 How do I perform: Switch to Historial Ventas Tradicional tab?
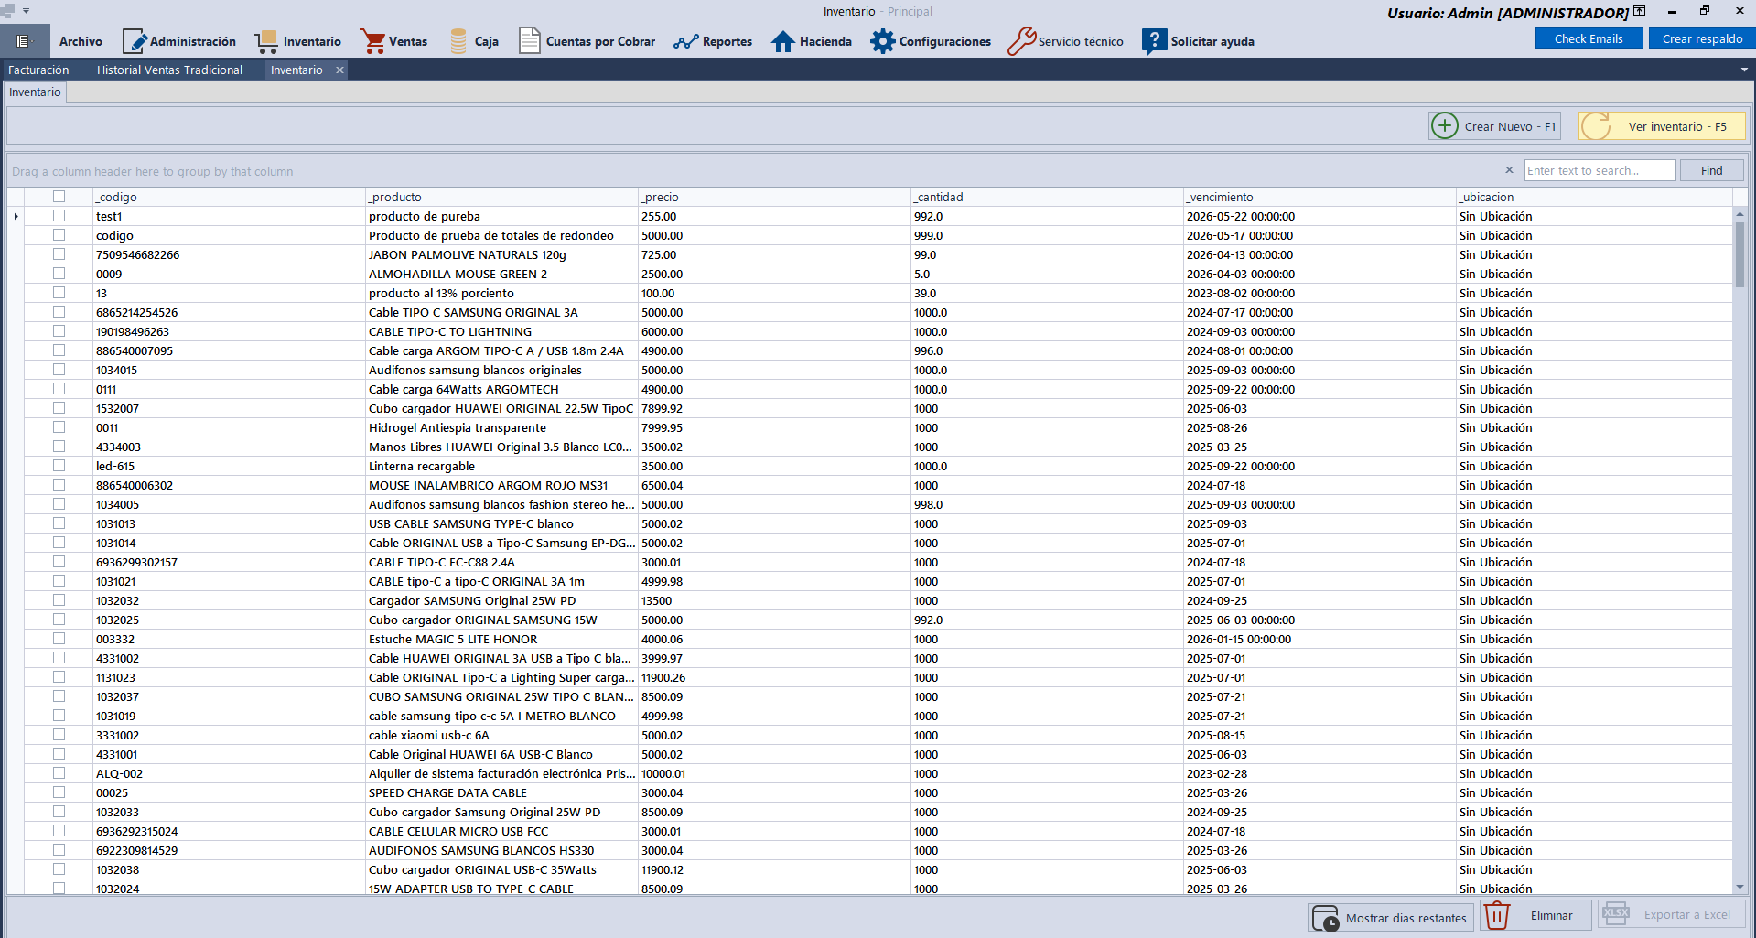pos(169,70)
